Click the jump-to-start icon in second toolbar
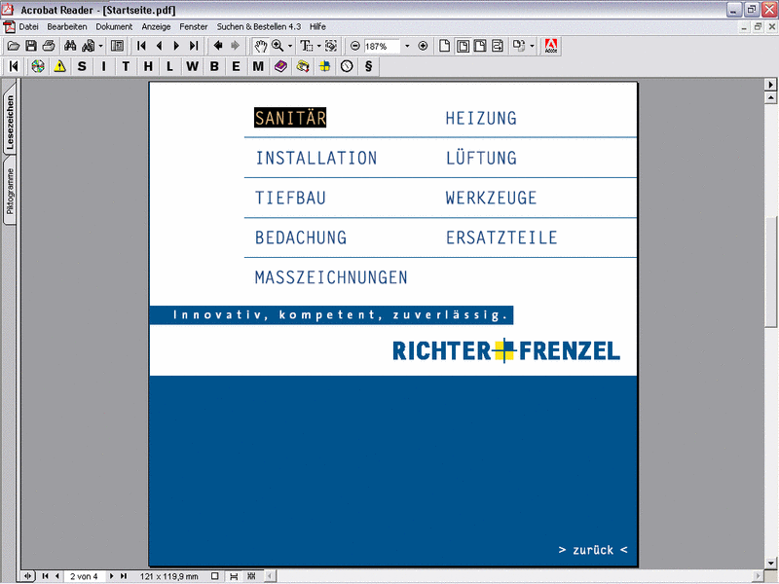The image size is (779, 584). coord(14,66)
